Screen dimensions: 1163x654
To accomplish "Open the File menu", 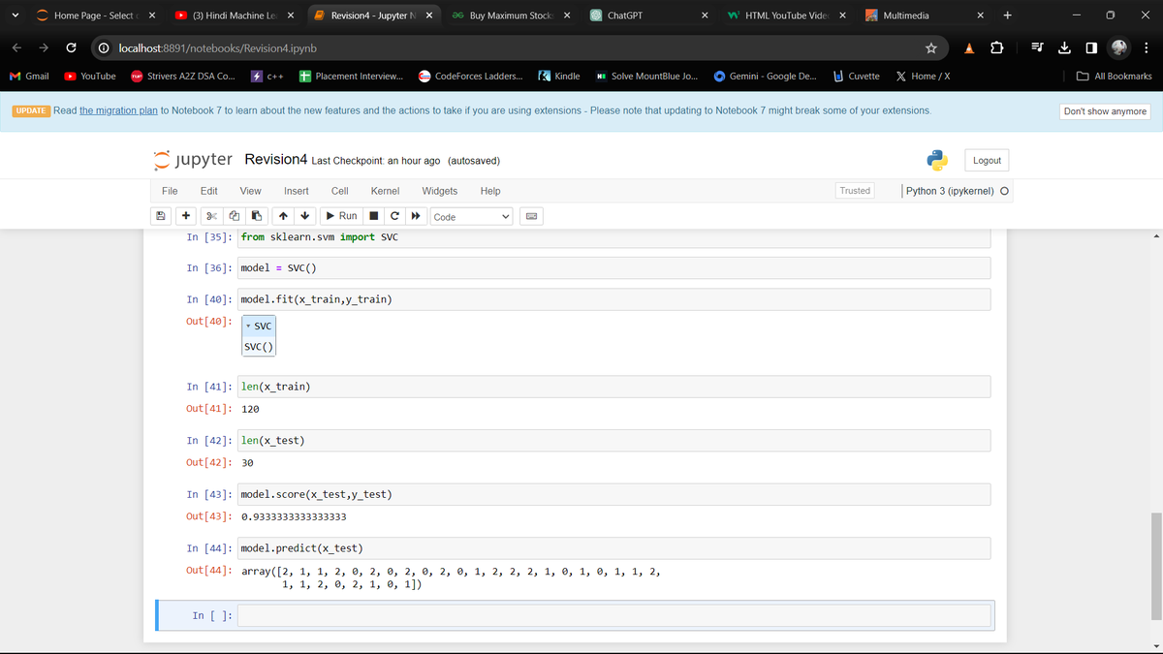I will click(x=170, y=191).
